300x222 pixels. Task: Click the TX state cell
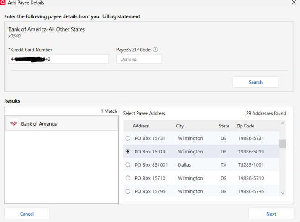tap(223, 165)
